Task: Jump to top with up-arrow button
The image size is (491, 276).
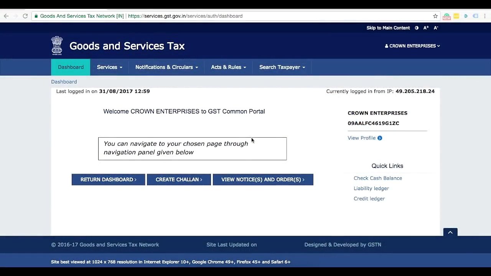Action: 450,232
